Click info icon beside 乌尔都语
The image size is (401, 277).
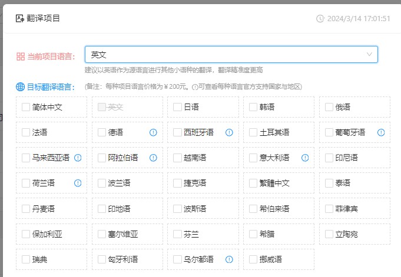(x=229, y=259)
